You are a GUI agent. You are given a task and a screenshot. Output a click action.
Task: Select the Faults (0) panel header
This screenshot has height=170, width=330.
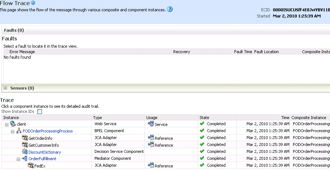coord(14,30)
